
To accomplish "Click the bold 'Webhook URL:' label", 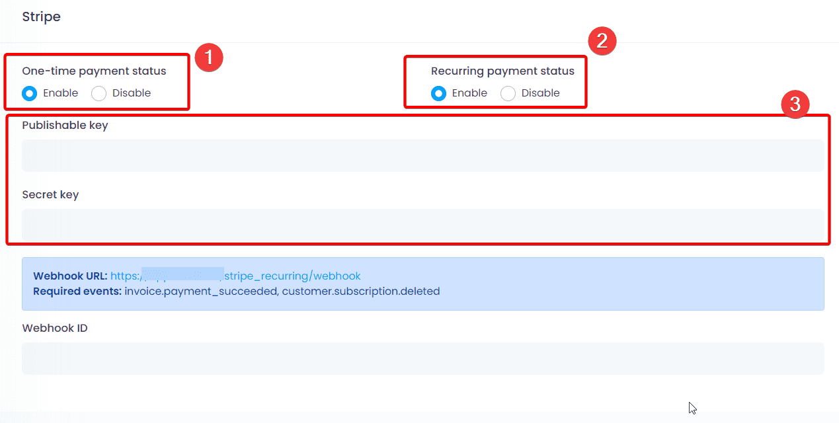I will (70, 276).
